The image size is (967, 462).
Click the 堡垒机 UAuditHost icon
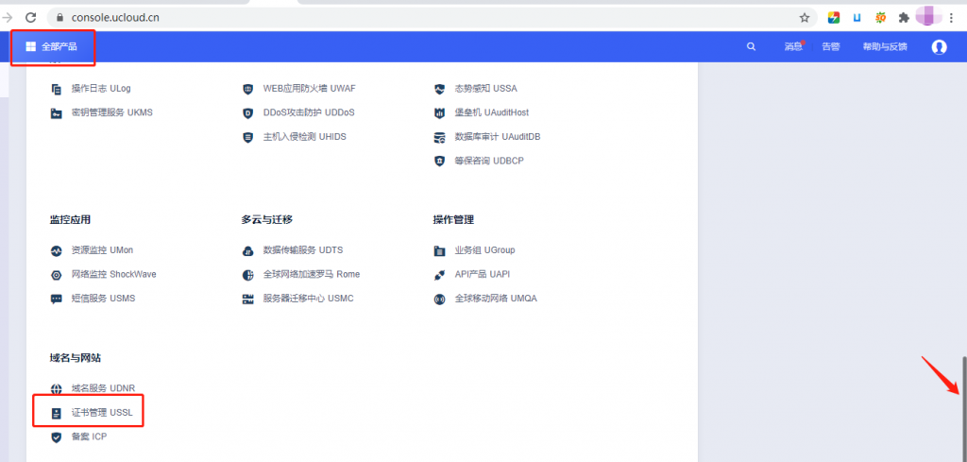(x=439, y=112)
